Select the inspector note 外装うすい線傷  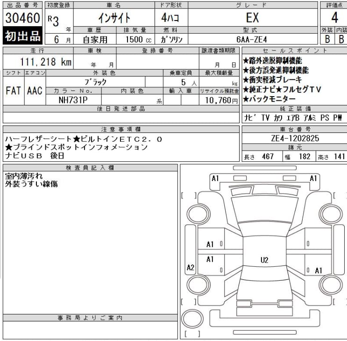tap(31, 184)
